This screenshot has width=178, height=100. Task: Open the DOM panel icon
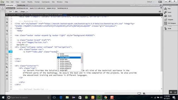pos(165,29)
